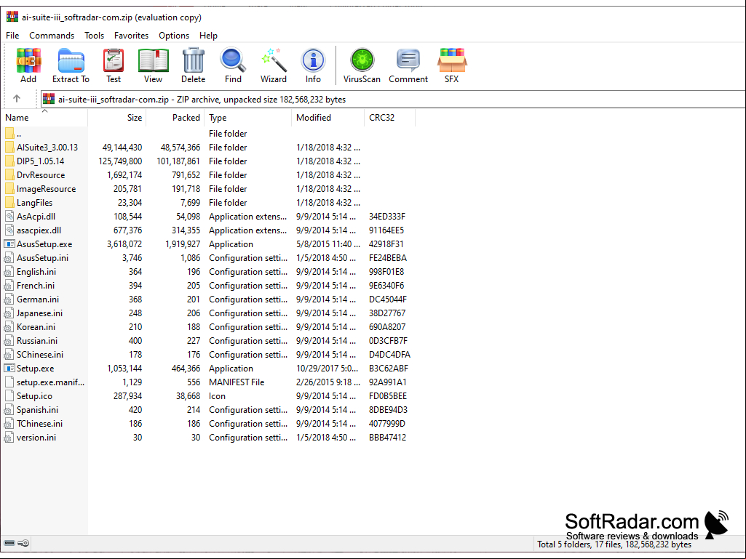Select the Russian.ini file name
This screenshot has height=559, width=746.
(x=36, y=341)
